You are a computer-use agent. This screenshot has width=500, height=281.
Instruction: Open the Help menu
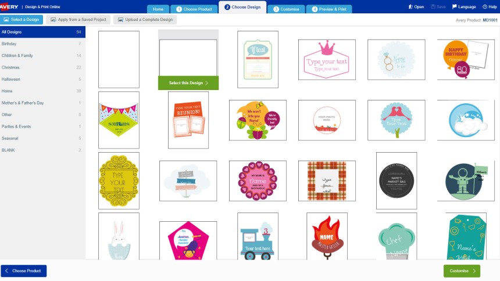pos(490,7)
